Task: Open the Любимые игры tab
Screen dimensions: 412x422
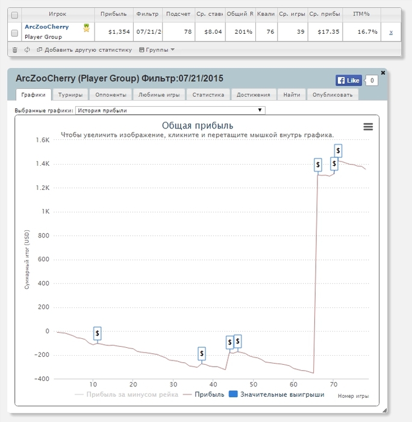Action: (x=159, y=95)
